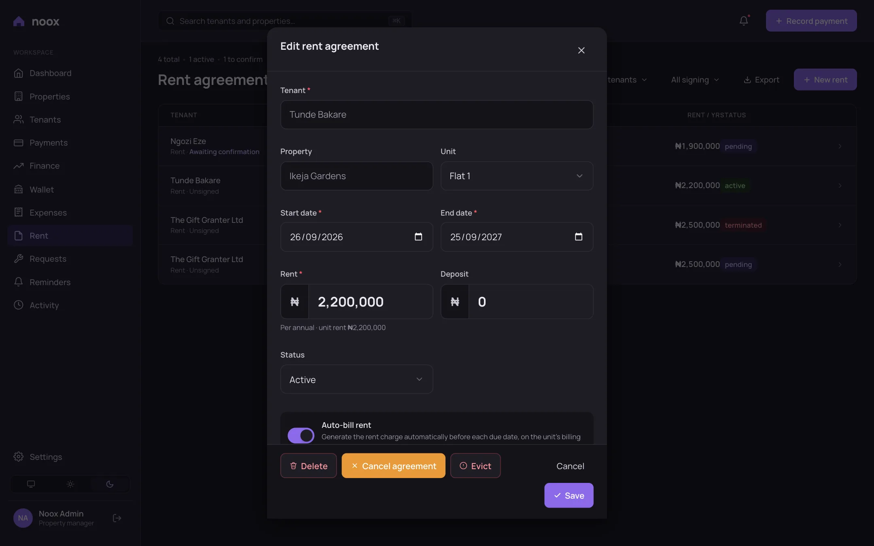874x546 pixels.
Task: Click the search tenants and properties box
Action: coord(284,21)
